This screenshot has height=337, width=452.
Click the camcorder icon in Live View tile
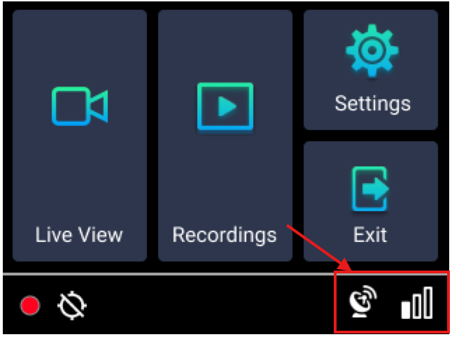(x=80, y=106)
